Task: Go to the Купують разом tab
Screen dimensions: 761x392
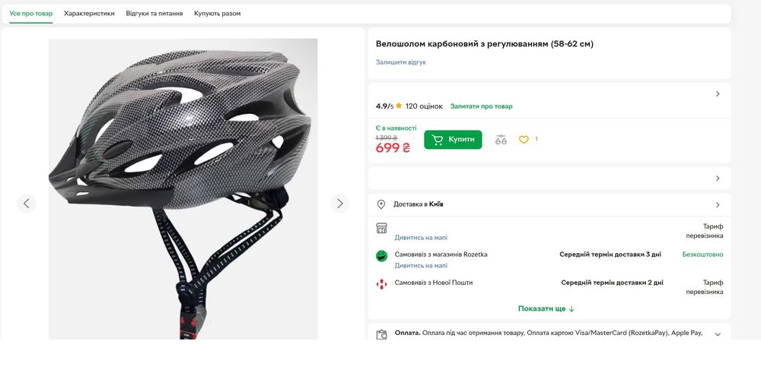Action: click(218, 14)
